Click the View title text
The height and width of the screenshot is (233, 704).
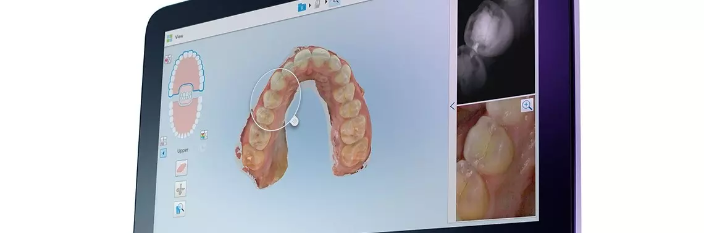click(179, 36)
